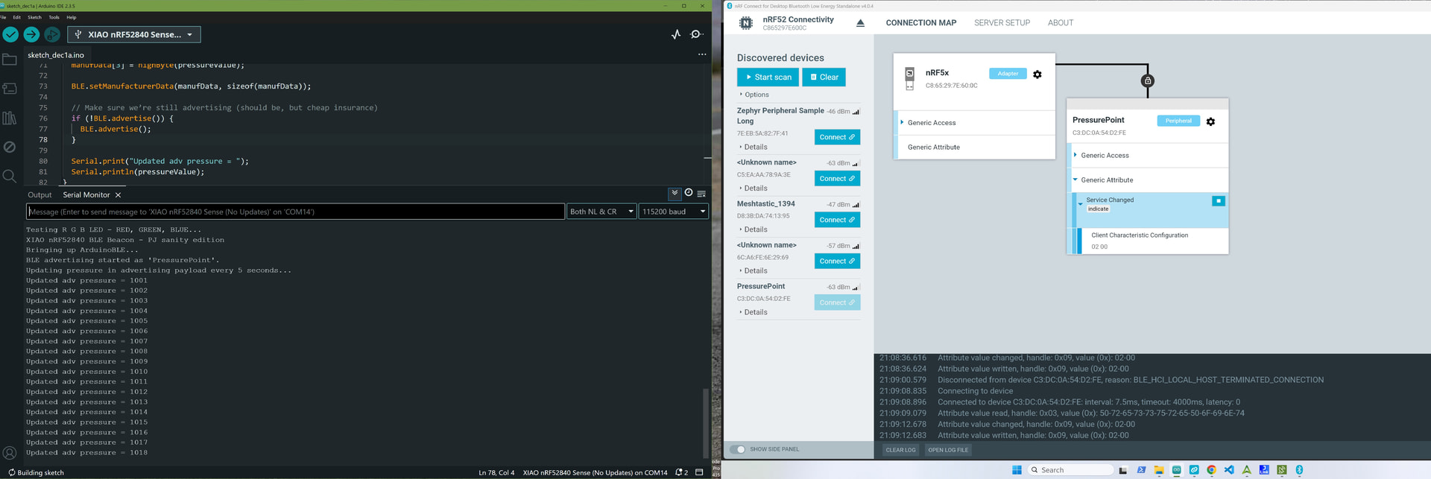Open the 115200 baud rate dropdown
The width and height of the screenshot is (1431, 479).
pyautogui.click(x=673, y=212)
